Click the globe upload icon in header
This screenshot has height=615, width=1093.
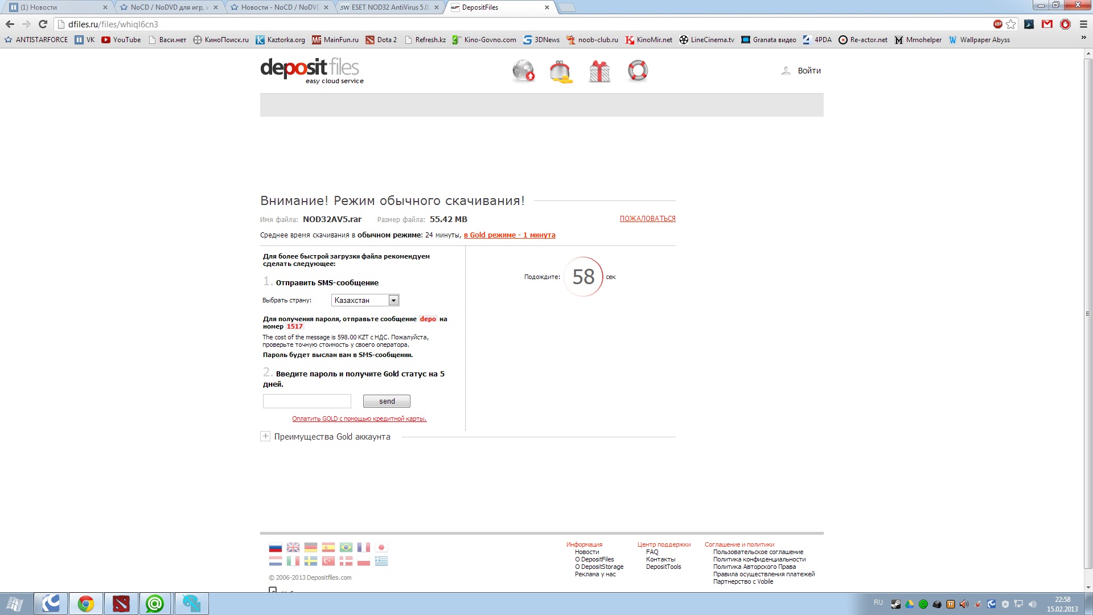523,71
